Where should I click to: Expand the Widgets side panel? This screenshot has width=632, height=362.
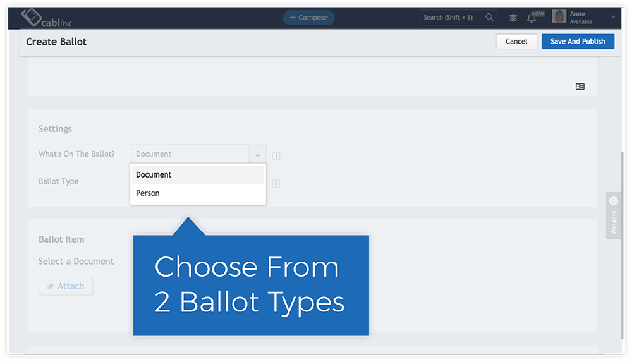[614, 215]
